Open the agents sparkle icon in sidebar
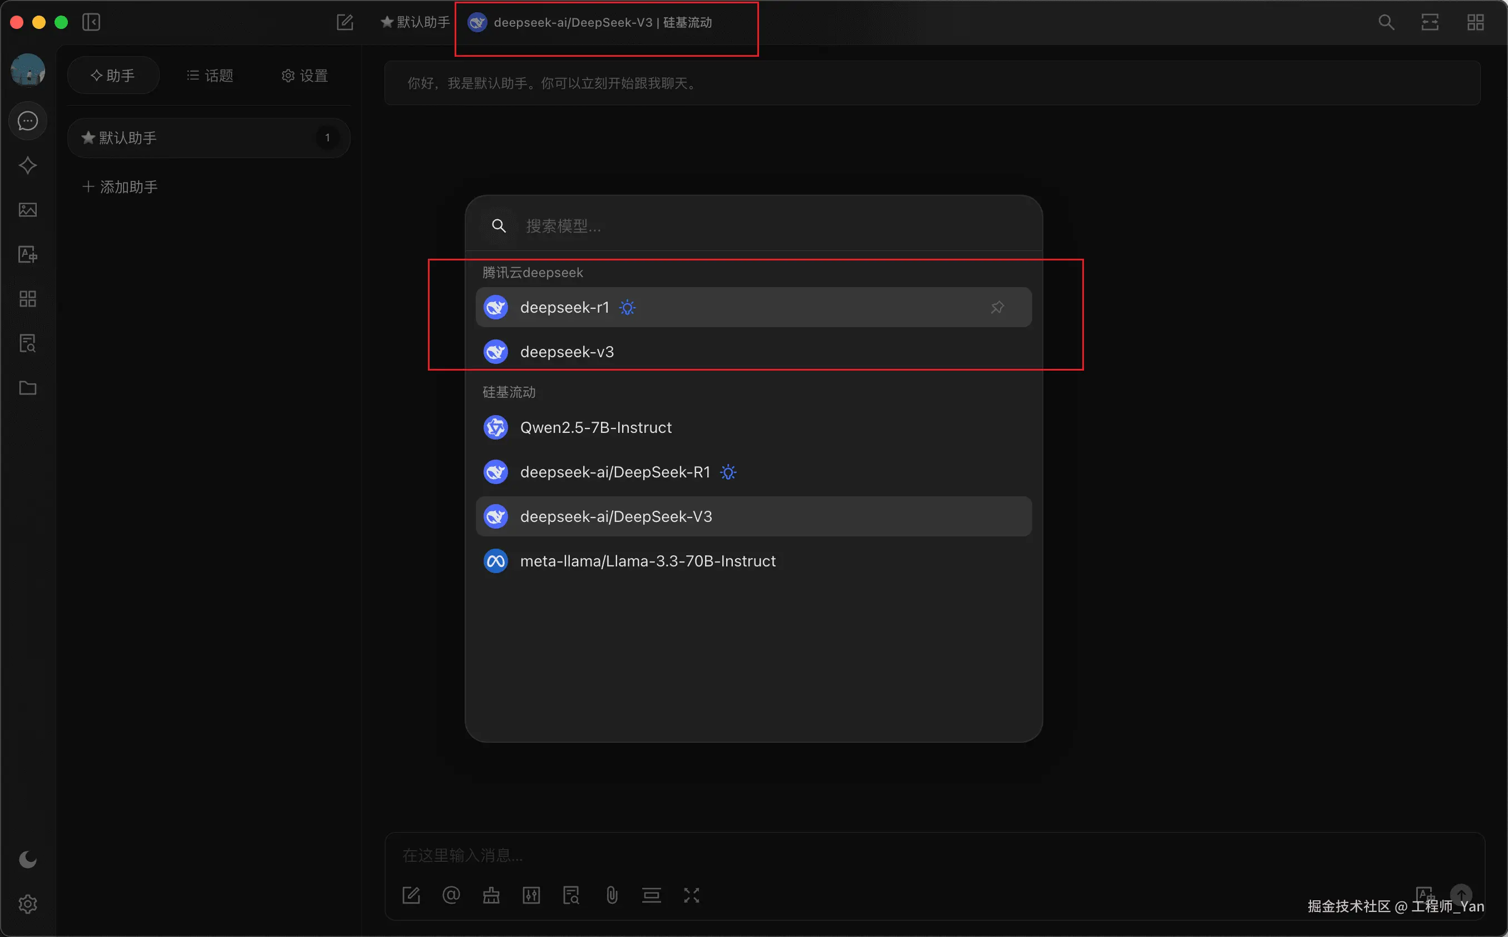The width and height of the screenshot is (1508, 937). point(28,165)
